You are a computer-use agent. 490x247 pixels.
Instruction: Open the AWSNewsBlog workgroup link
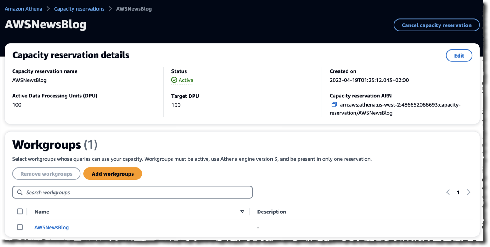coord(51,227)
